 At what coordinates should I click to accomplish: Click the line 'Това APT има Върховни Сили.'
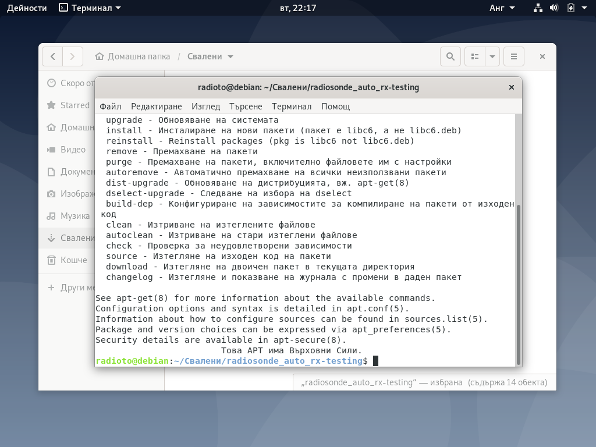(292, 350)
